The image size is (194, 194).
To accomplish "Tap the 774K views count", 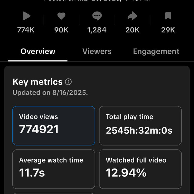I will point(26,30).
